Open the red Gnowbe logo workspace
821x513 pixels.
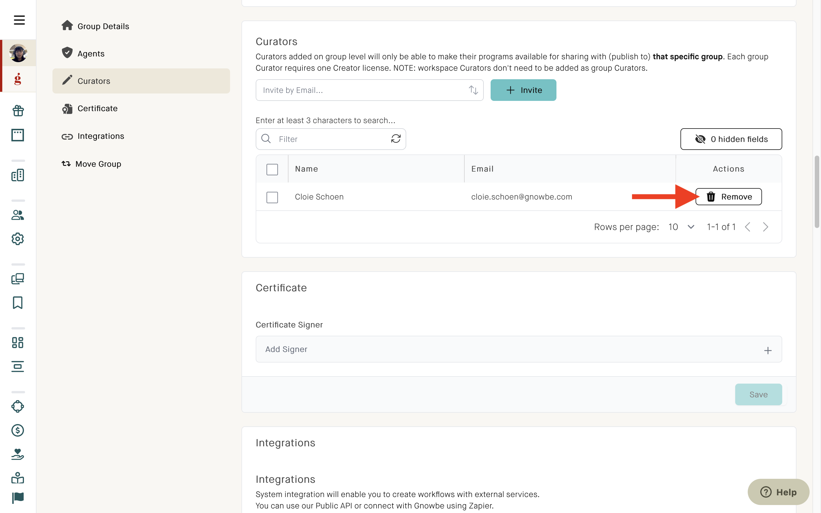[18, 79]
